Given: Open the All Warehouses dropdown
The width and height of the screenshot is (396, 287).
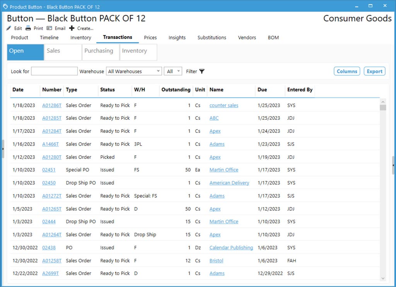Looking at the screenshot, I should 134,71.
